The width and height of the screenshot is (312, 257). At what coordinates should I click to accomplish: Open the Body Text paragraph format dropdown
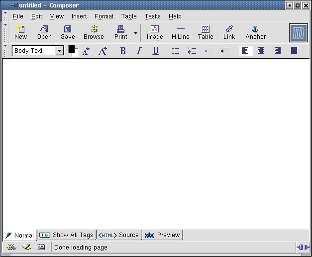pyautogui.click(x=59, y=51)
